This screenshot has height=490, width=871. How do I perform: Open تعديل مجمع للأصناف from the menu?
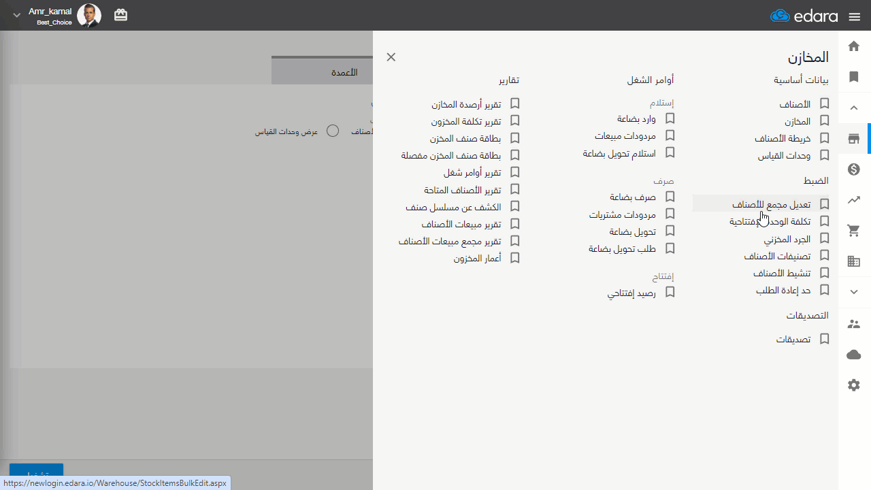click(x=772, y=204)
